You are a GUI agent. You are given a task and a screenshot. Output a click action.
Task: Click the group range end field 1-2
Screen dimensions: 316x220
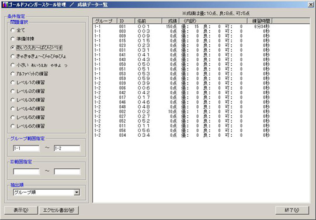(x=67, y=148)
